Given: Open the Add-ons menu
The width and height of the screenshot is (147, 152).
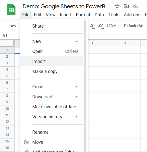Looking at the screenshot, I should pyautogui.click(x=132, y=15).
